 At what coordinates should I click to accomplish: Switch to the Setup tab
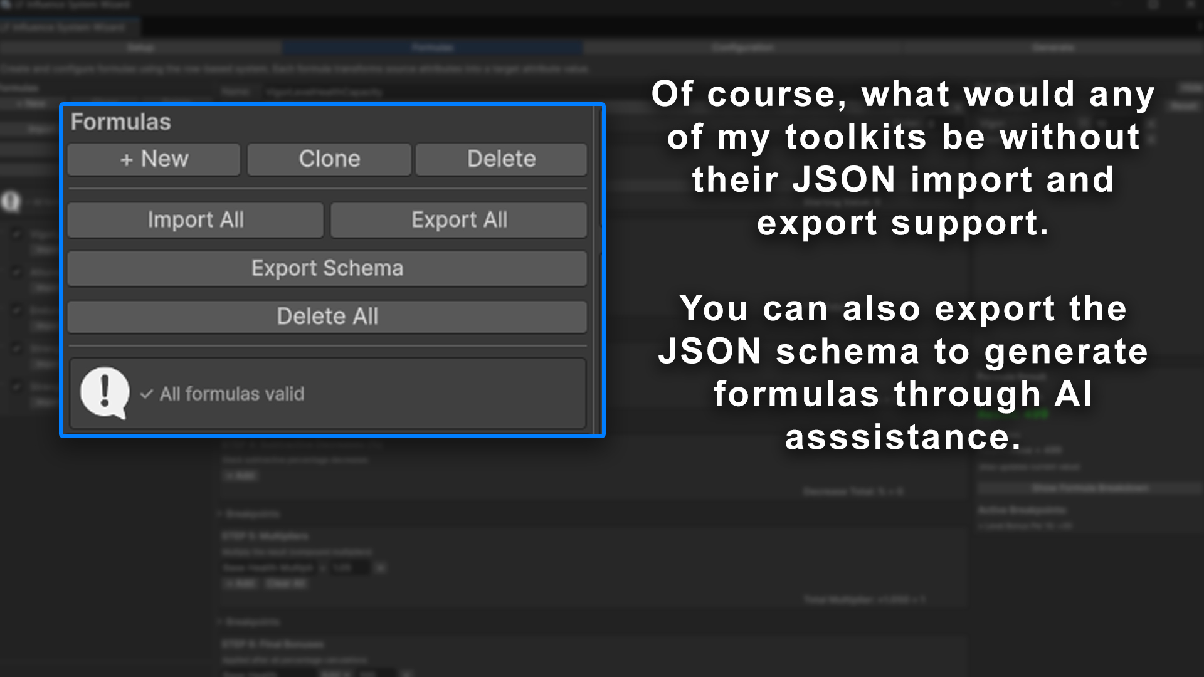(140, 47)
